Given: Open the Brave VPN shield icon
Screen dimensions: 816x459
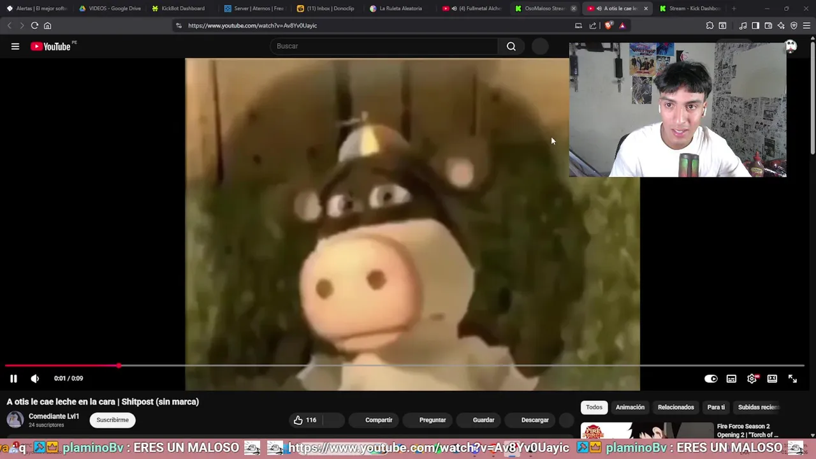Looking at the screenshot, I should pos(794,25).
